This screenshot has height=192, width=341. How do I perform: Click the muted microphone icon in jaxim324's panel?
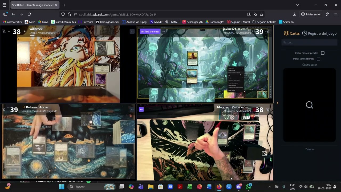(x=268, y=31)
